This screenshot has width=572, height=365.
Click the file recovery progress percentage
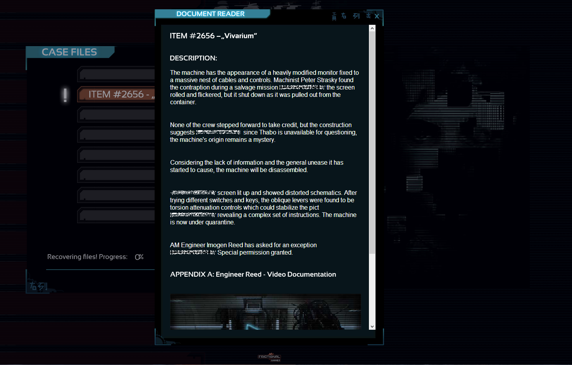tap(139, 257)
